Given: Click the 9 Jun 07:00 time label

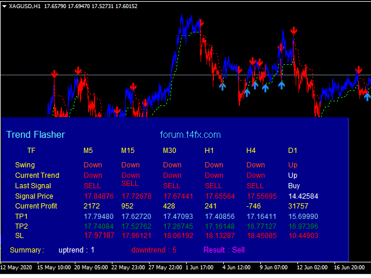Looking at the screenshot, I should pos(274,268).
